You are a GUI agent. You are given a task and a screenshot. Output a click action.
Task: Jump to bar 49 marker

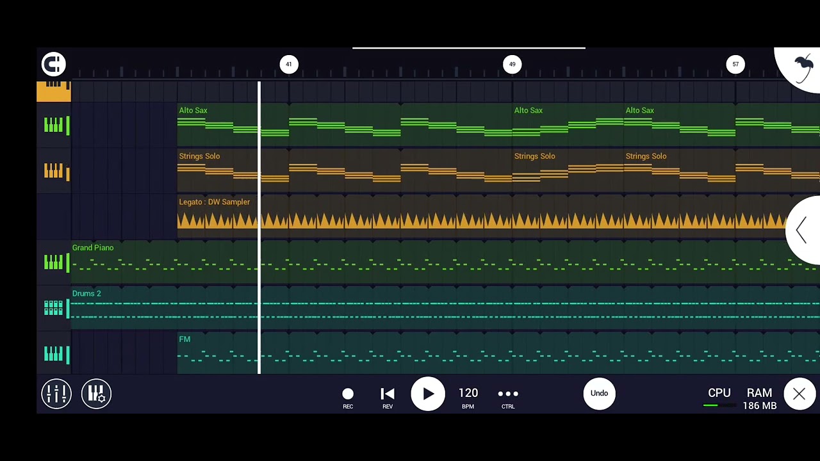[x=512, y=64]
